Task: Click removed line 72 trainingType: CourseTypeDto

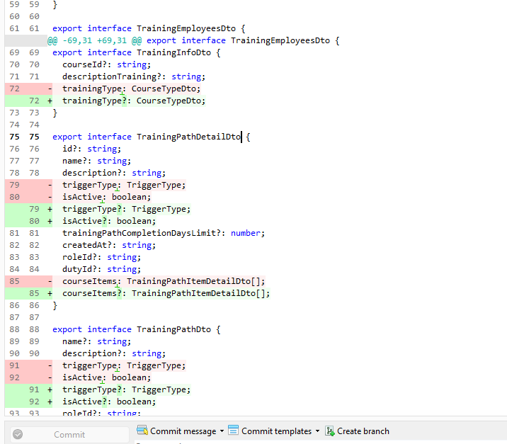Action: [x=131, y=89]
